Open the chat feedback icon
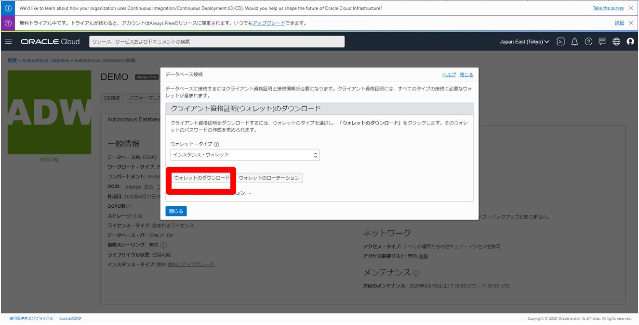639x325 pixels. pyautogui.click(x=602, y=42)
